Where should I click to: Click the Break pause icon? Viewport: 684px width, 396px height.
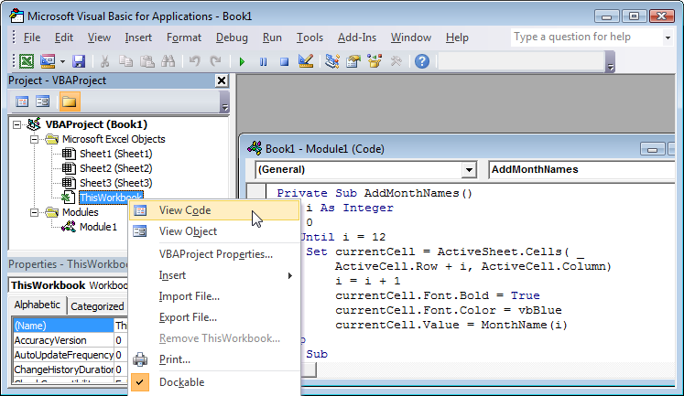pos(263,61)
